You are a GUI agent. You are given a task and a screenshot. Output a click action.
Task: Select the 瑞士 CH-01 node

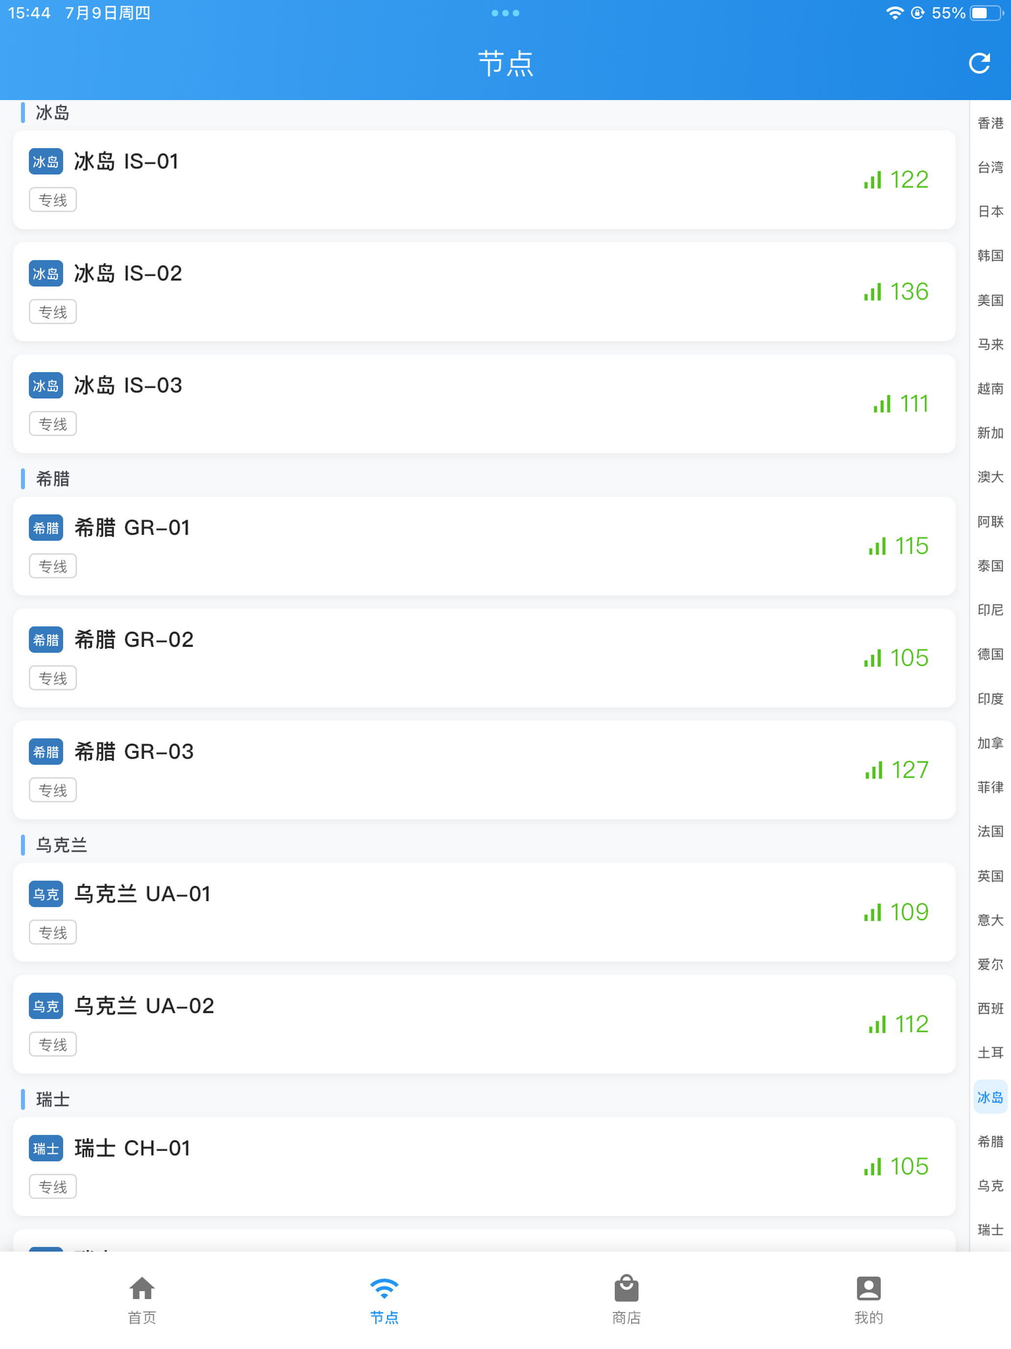(484, 1166)
